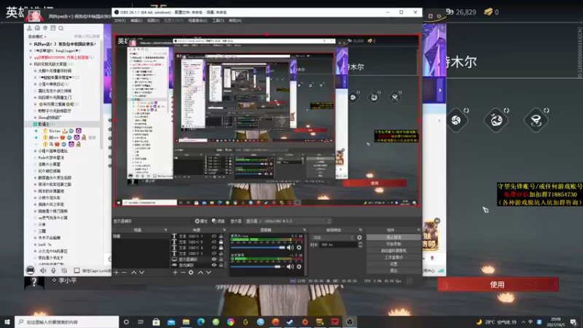Mute the second audio mixer channel

click(x=290, y=267)
